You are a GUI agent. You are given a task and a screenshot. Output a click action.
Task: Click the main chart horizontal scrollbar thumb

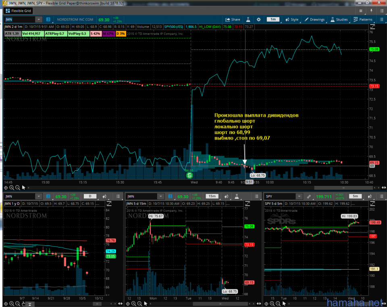tap(343, 188)
